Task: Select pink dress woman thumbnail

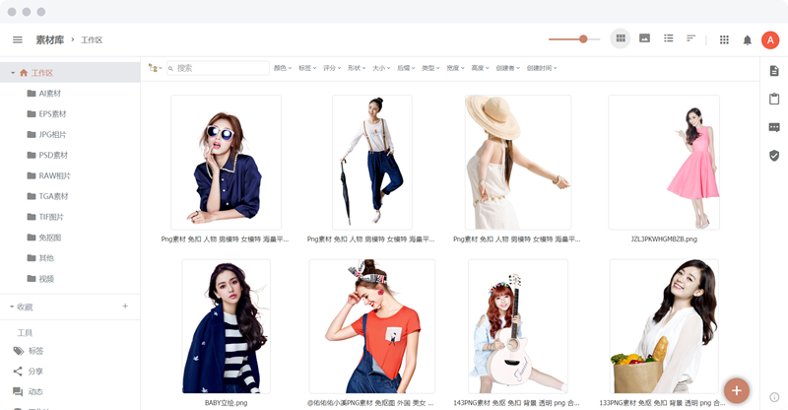Action: (x=664, y=162)
